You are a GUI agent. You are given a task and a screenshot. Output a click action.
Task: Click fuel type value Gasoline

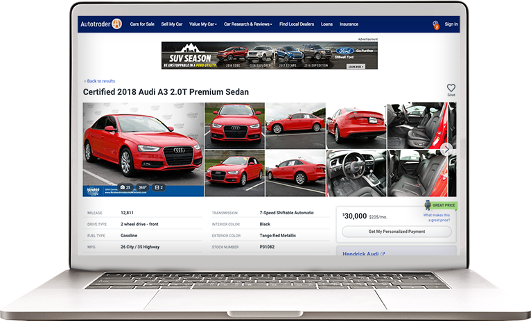coord(129,235)
